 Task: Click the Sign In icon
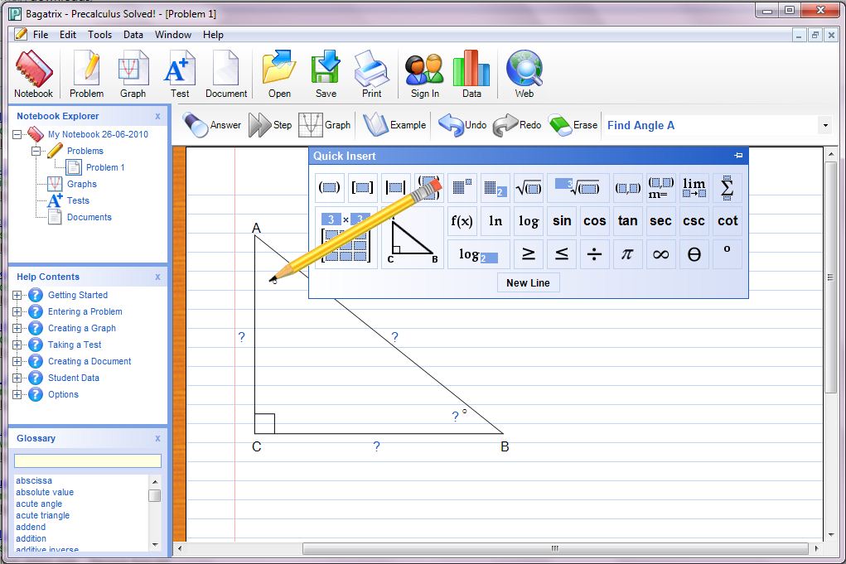point(424,74)
